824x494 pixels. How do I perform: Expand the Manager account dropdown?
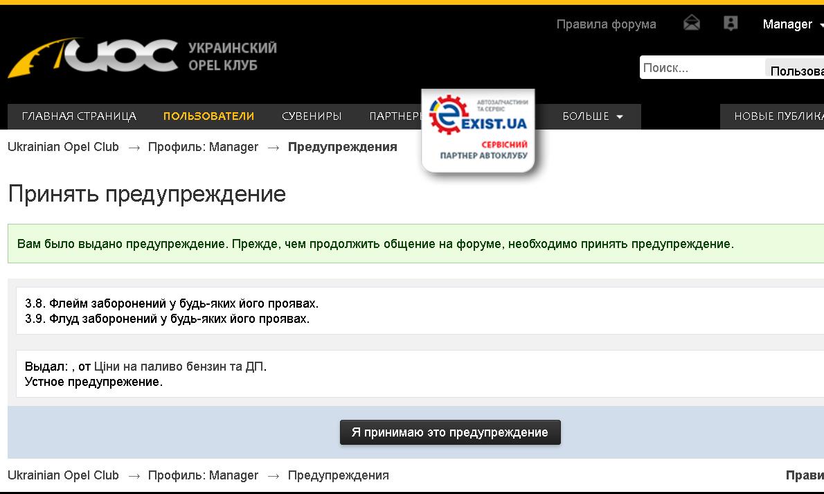(792, 24)
